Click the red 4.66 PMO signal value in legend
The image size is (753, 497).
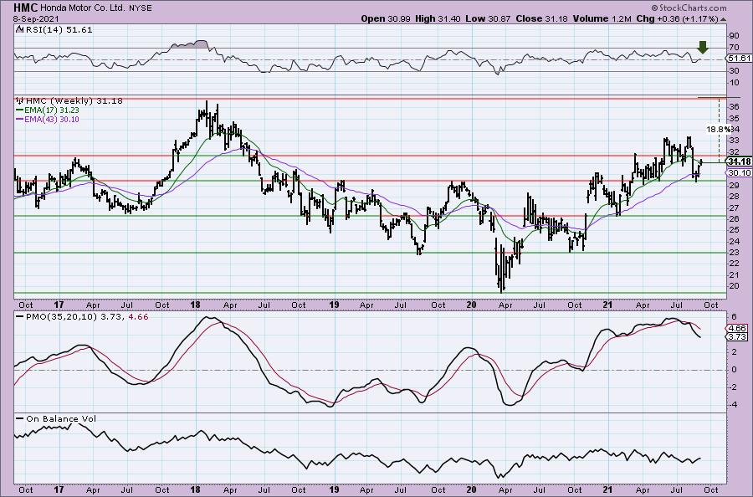[x=139, y=317]
